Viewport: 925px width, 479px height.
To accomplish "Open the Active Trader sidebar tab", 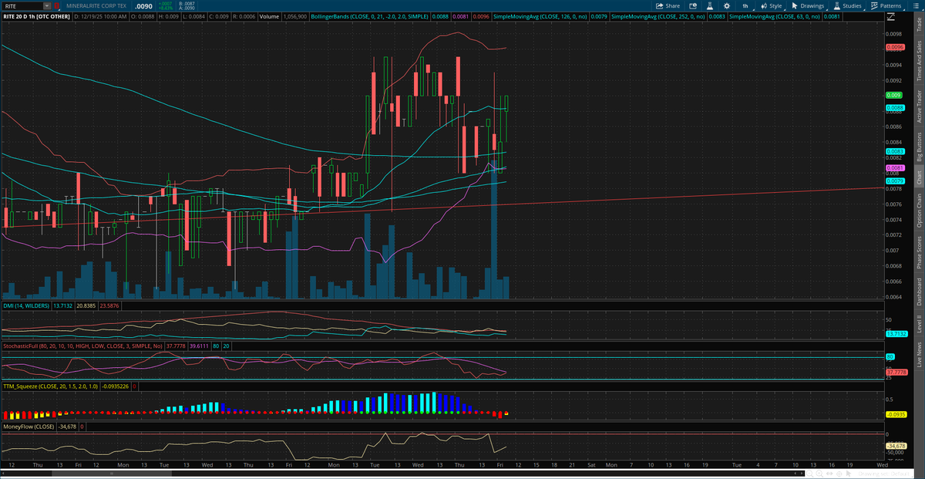I will (x=918, y=106).
